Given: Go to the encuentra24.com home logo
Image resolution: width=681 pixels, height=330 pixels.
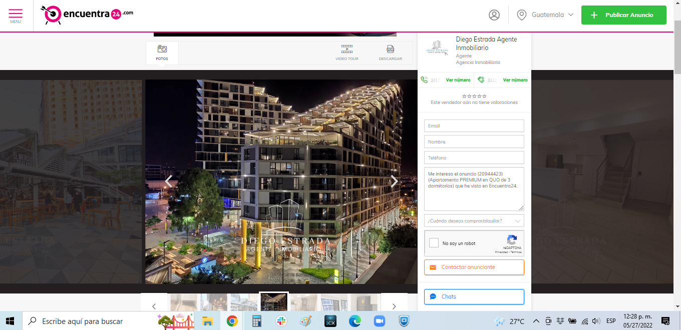Looking at the screenshot, I should [x=87, y=14].
